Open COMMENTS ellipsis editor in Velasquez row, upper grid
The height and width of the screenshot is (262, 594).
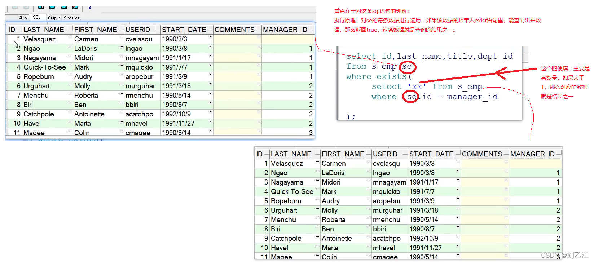[259, 37]
